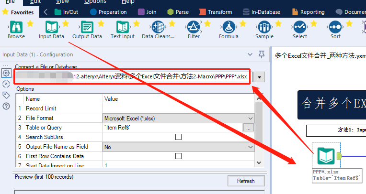This screenshot has width=366, height=194.
Task: Open the In/Out tool category
Action: [x=66, y=12]
